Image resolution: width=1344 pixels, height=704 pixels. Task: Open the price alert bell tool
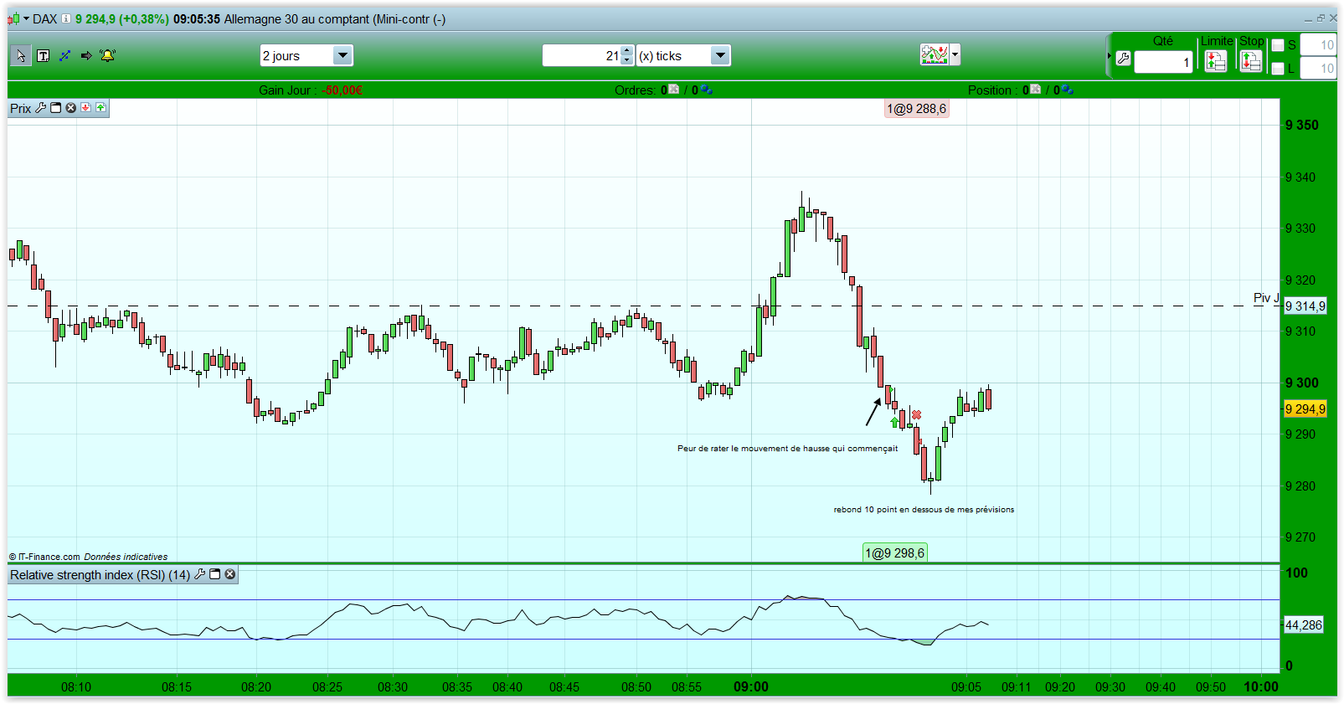[108, 56]
